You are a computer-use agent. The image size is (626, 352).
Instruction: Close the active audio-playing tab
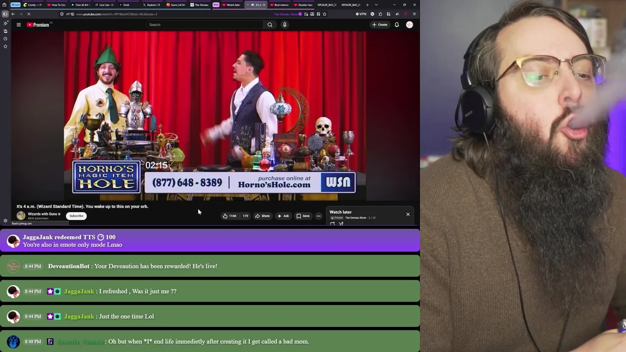264,5
